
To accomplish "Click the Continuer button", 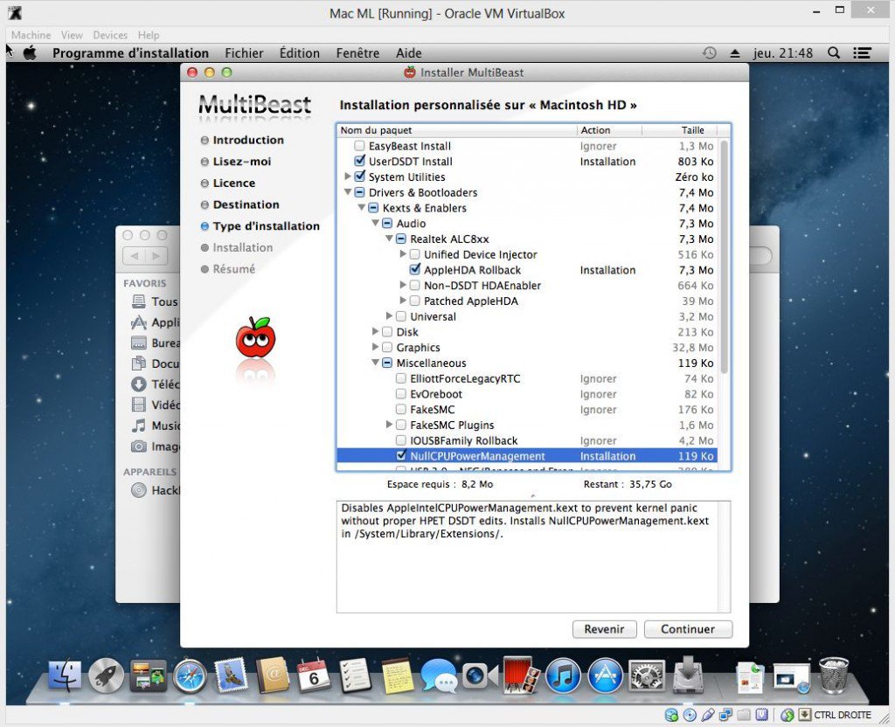I will (688, 629).
